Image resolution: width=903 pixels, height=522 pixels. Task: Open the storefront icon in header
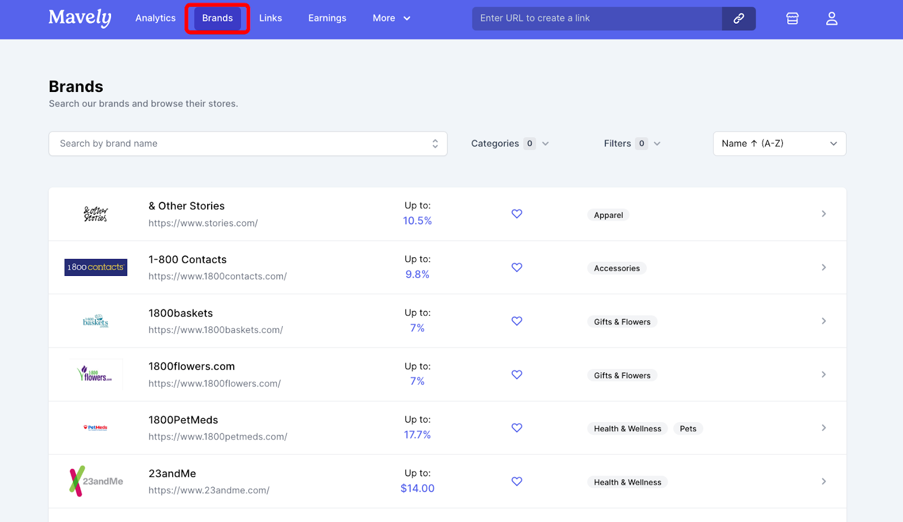click(792, 19)
